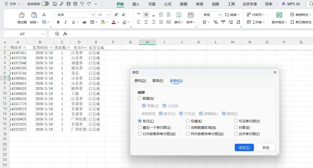
Task: Open the filter dropdown on 发货时间
Action: pos(51,48)
